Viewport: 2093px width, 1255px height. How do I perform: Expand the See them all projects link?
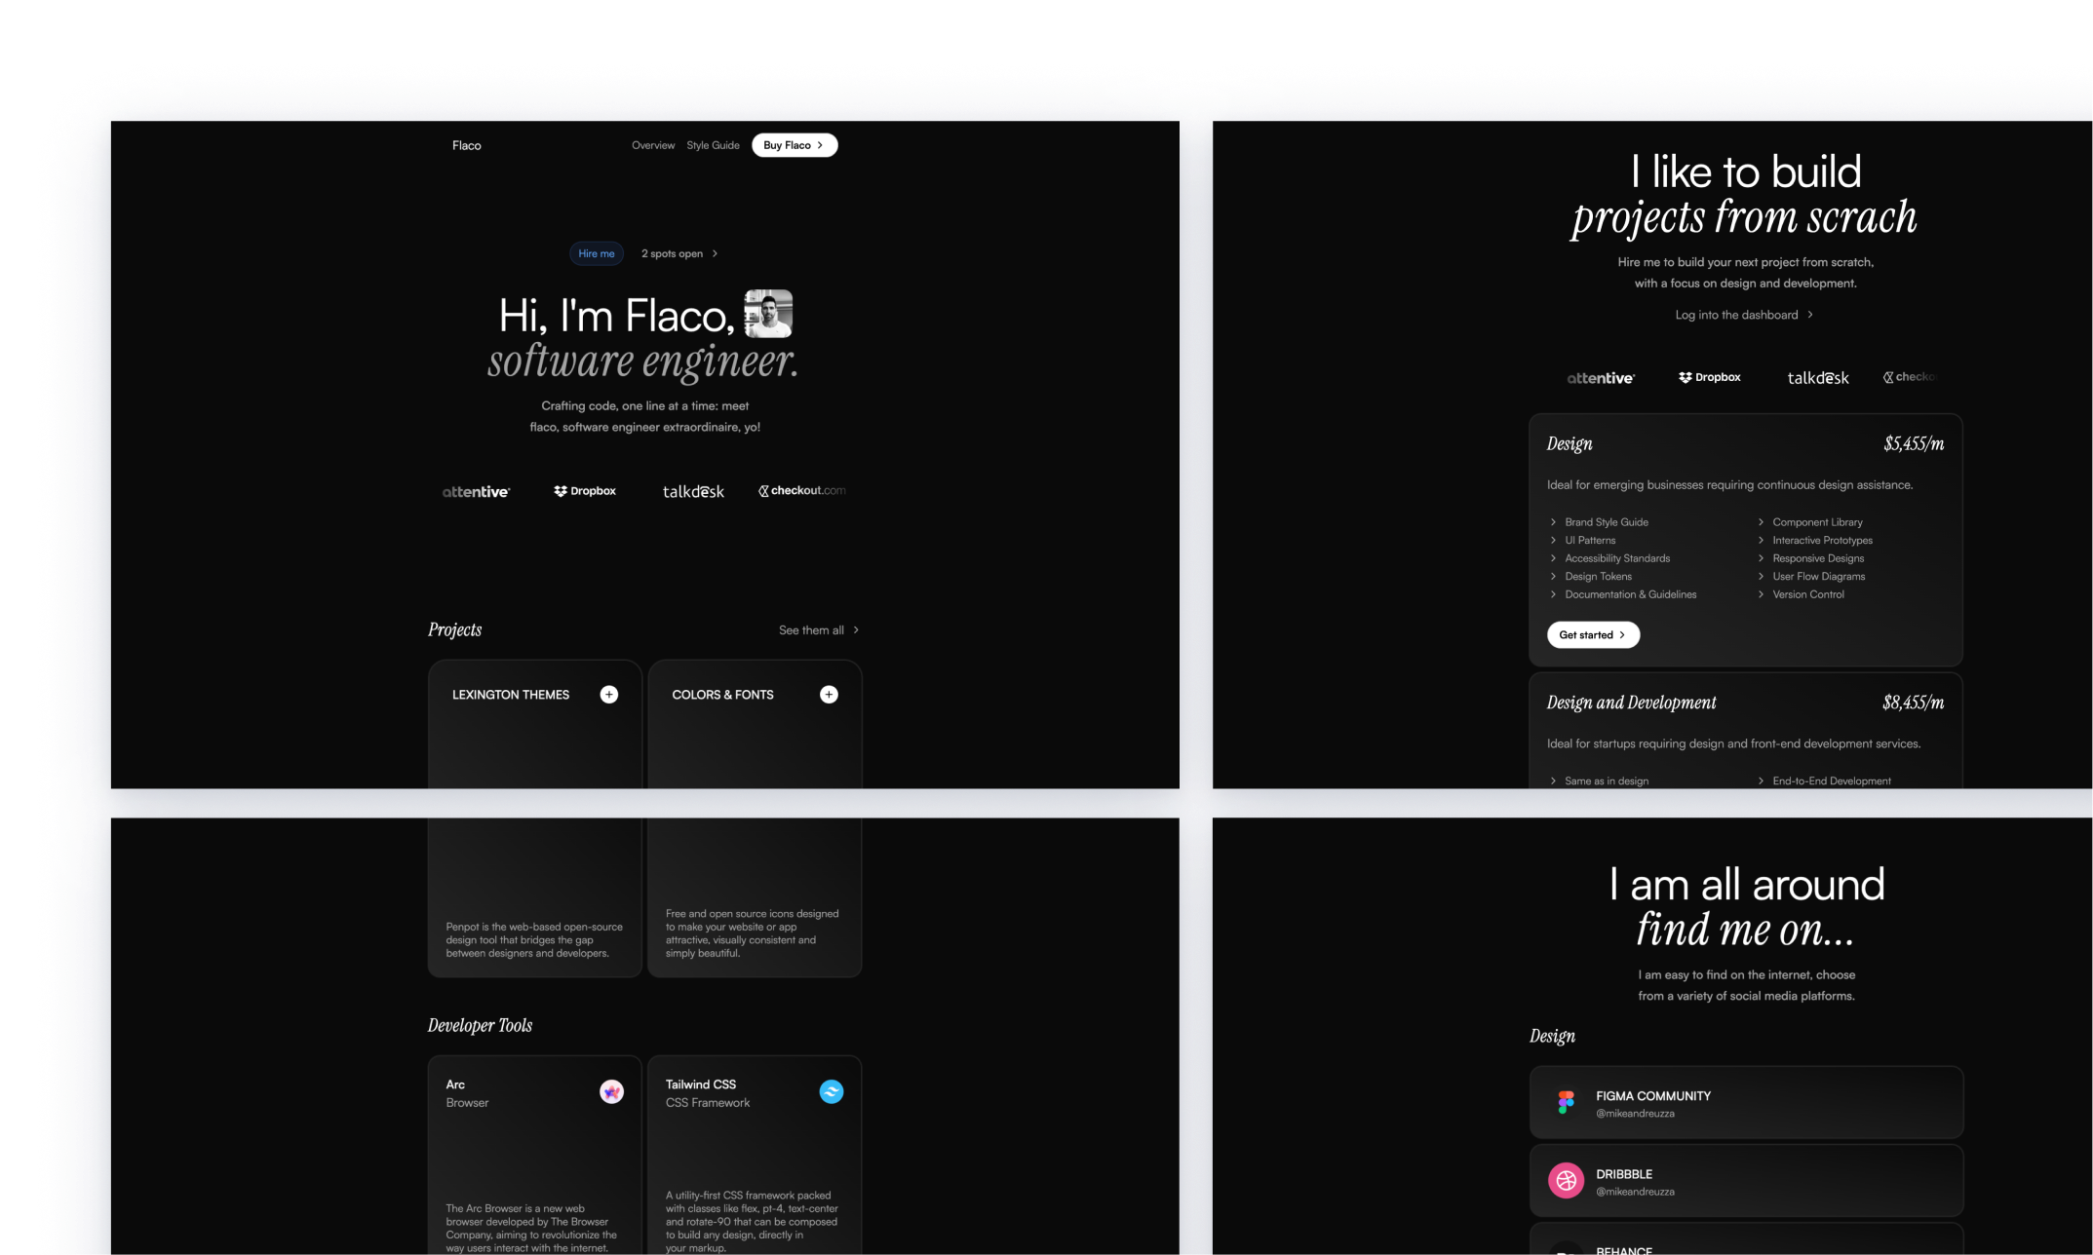click(817, 629)
